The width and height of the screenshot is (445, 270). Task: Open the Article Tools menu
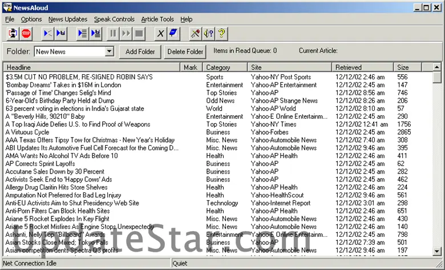pos(157,19)
